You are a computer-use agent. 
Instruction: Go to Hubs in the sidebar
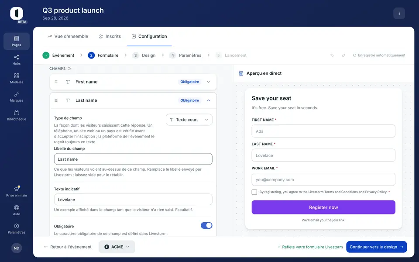click(17, 60)
